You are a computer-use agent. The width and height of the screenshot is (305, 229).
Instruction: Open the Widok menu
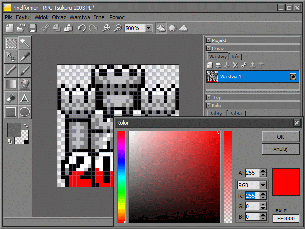pos(41,17)
